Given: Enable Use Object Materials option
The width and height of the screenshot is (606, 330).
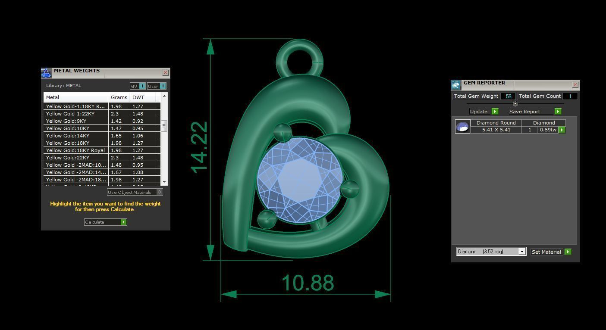Looking at the screenshot, I should tap(135, 192).
